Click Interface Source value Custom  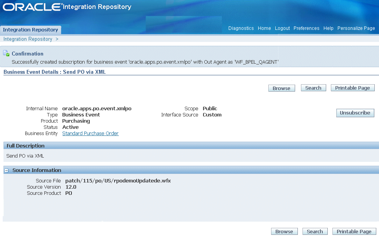[212, 115]
